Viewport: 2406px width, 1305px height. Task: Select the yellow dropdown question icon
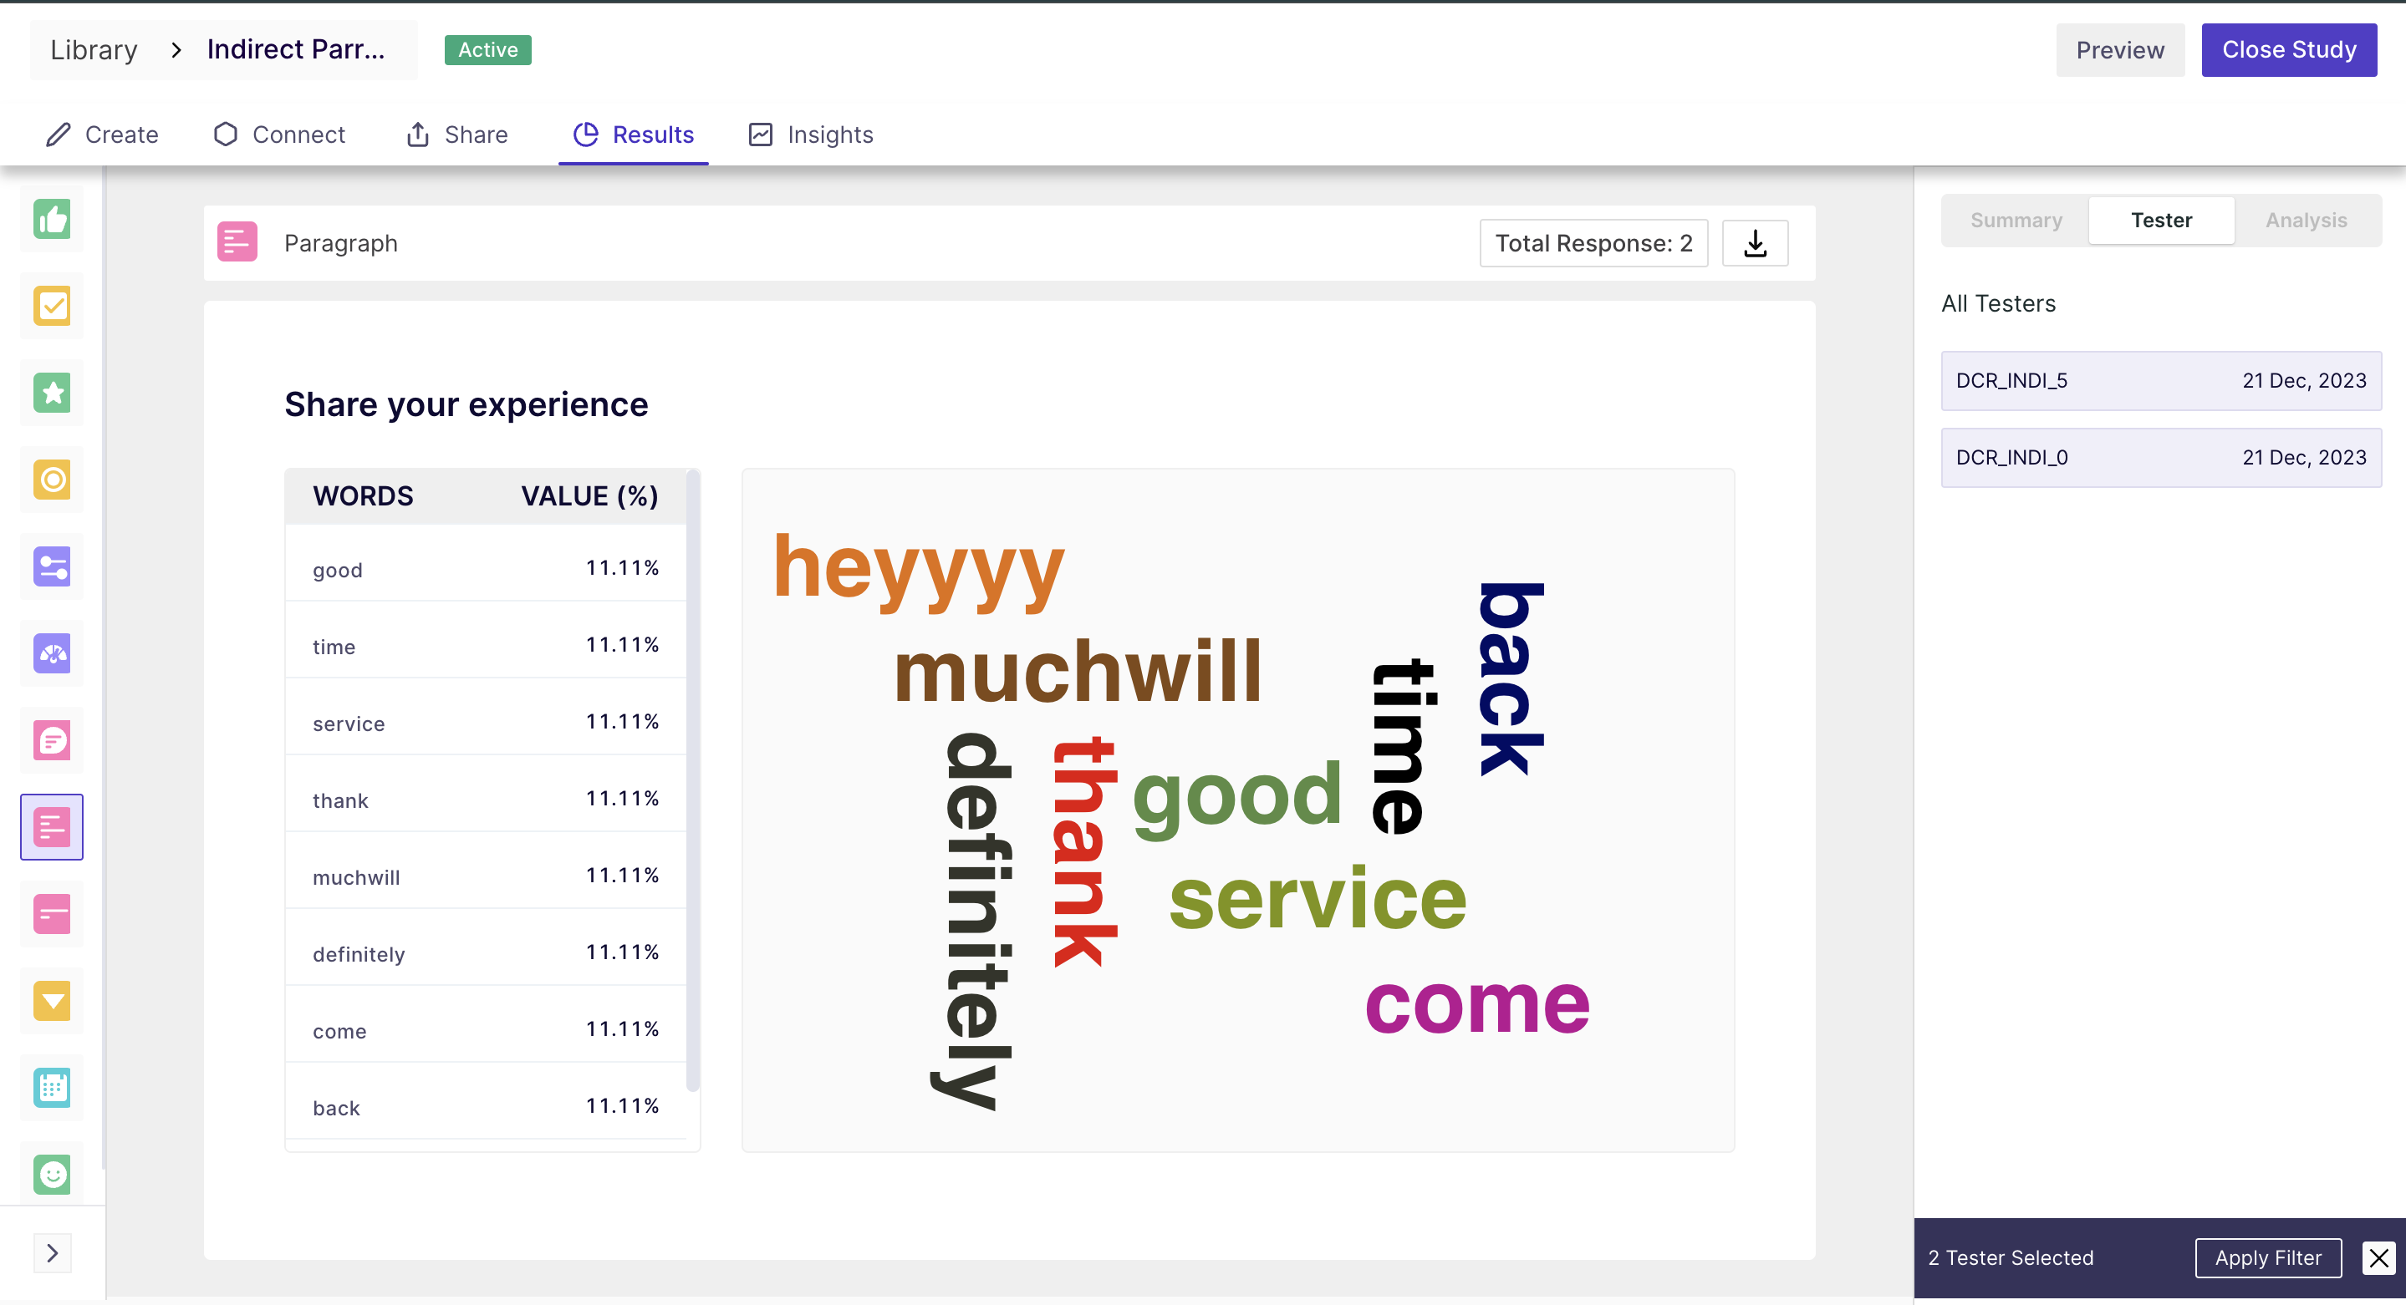pyautogui.click(x=53, y=1001)
